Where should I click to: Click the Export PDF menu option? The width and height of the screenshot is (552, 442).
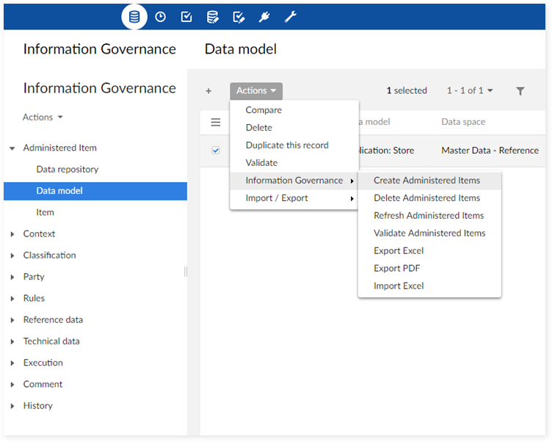[x=397, y=269]
